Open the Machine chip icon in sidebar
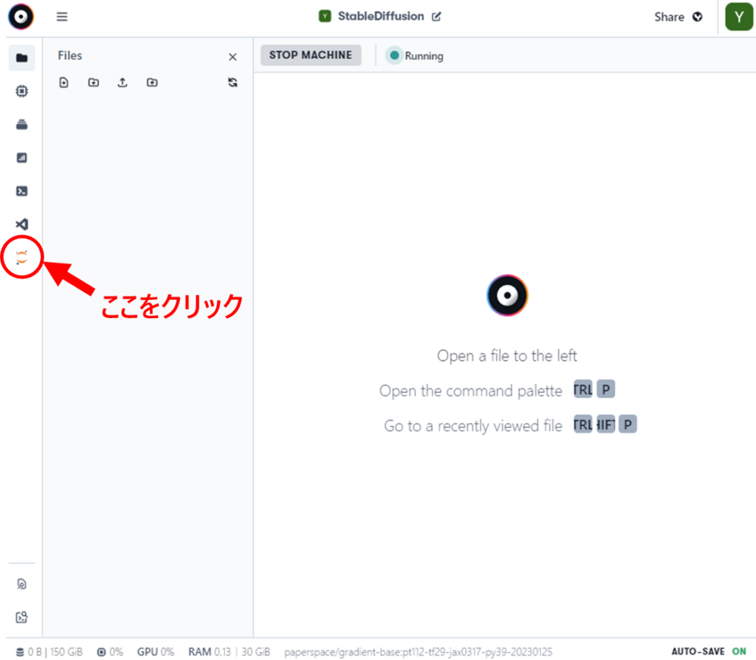 [22, 92]
